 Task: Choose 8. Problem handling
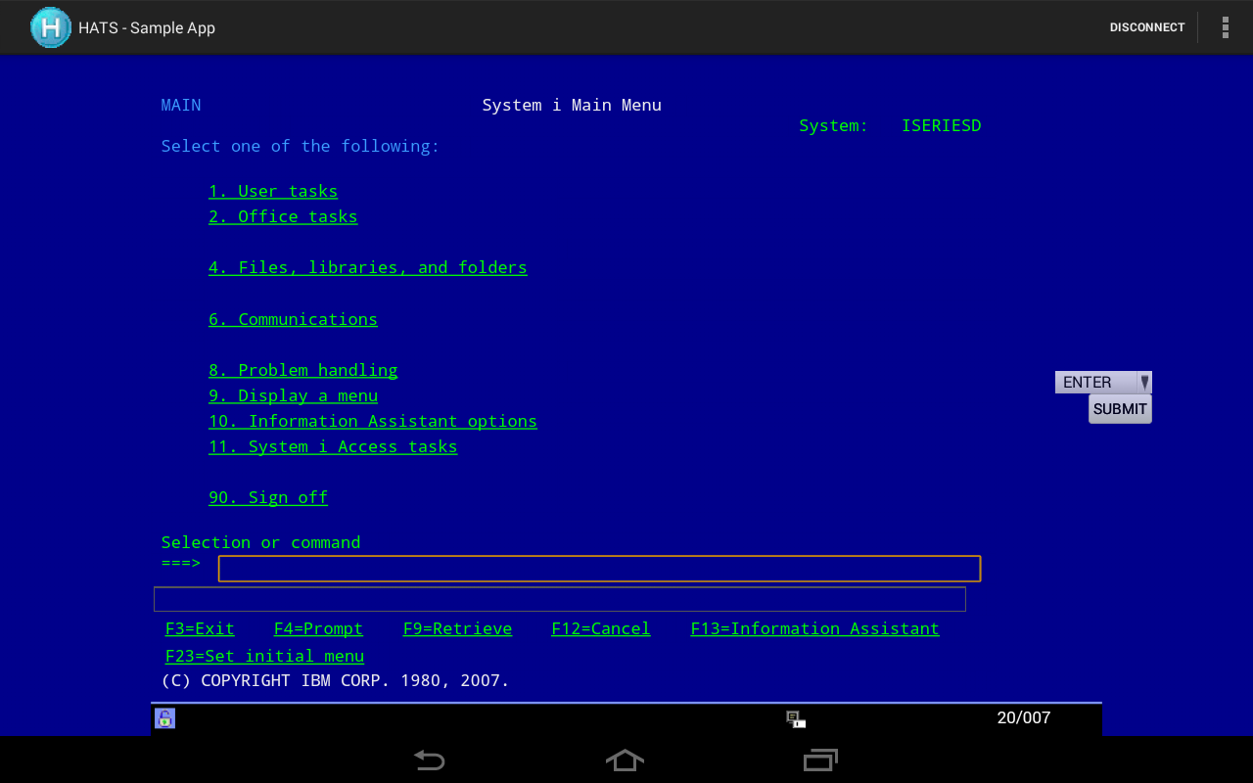303,370
